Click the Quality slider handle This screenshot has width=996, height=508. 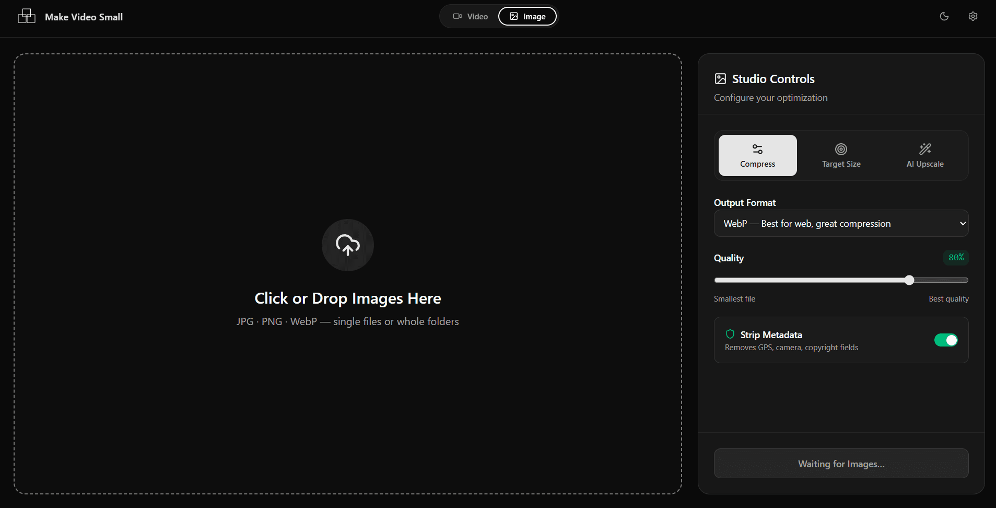click(x=909, y=280)
